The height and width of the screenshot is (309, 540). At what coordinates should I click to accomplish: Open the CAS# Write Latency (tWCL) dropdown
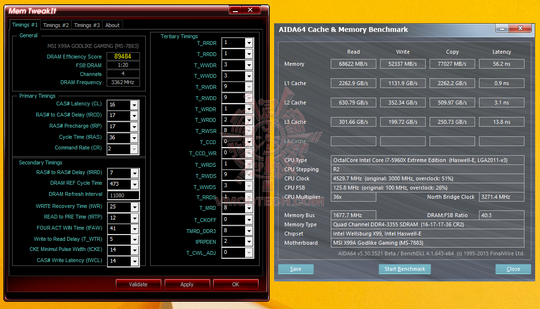point(135,261)
